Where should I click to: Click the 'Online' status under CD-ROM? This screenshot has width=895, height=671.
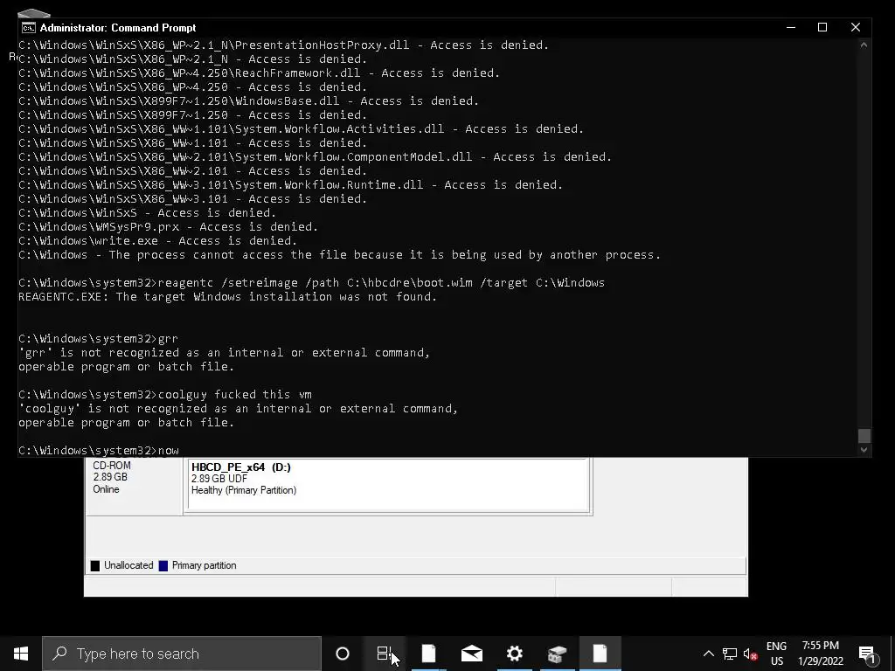tap(106, 489)
